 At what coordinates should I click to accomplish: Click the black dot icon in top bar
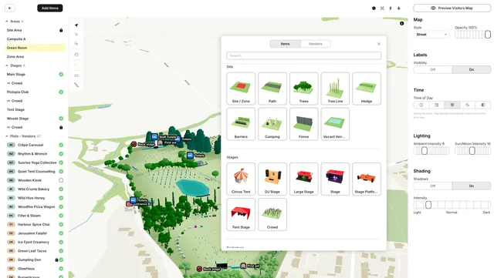(x=374, y=8)
